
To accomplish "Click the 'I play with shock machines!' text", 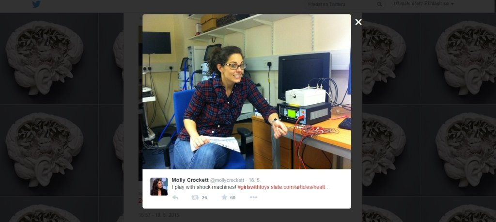I will (204, 187).
